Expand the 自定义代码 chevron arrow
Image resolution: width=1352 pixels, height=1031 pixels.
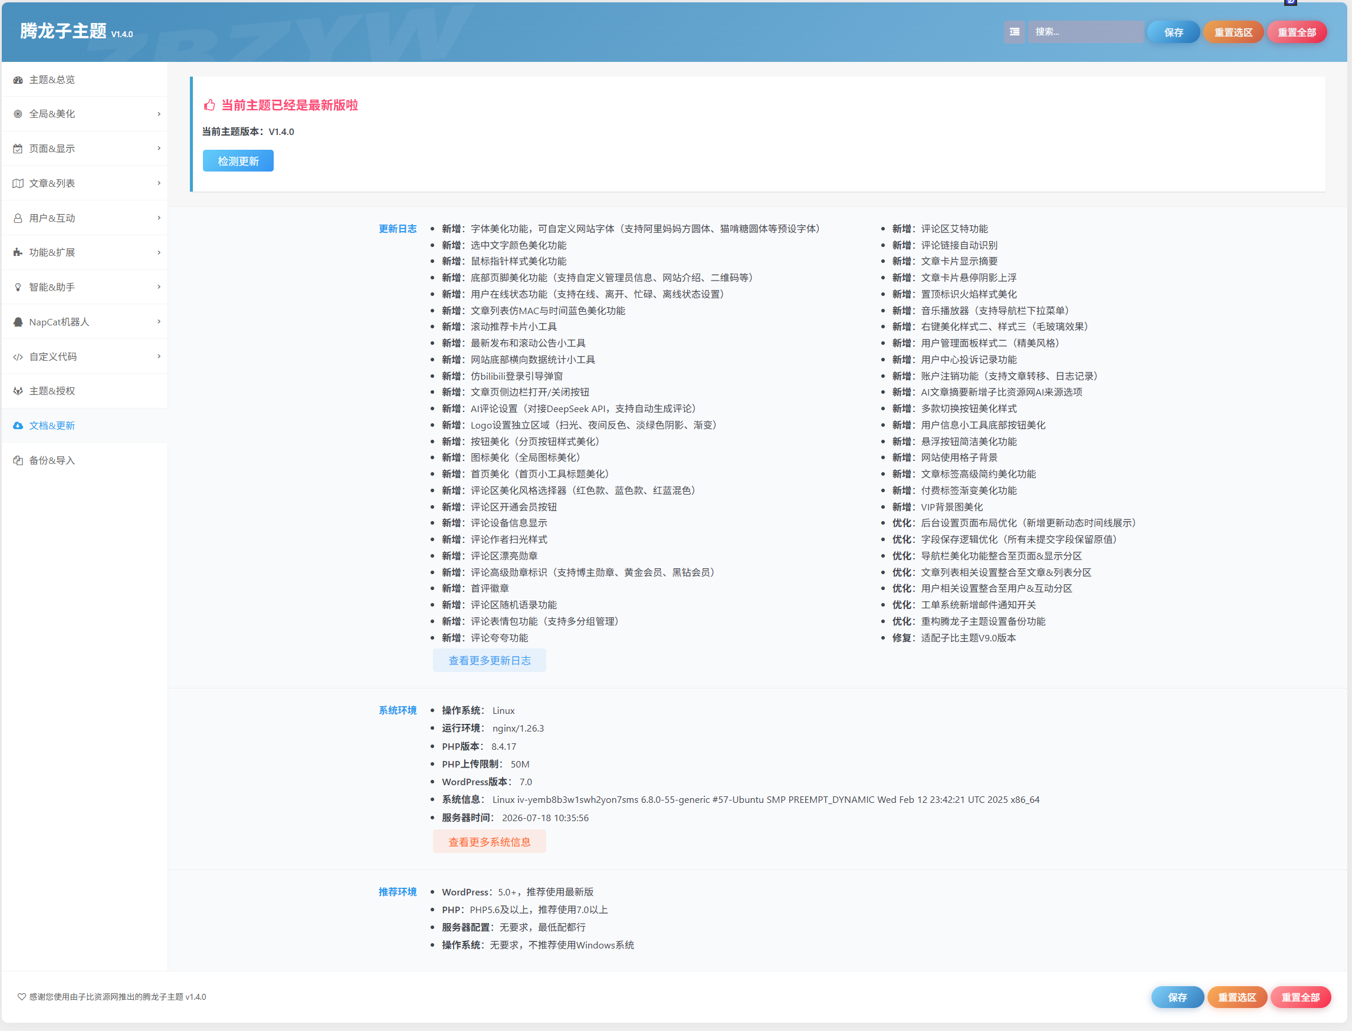click(x=159, y=357)
